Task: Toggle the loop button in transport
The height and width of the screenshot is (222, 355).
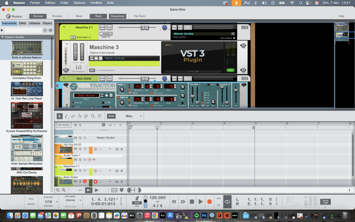Action: [x=227, y=202]
